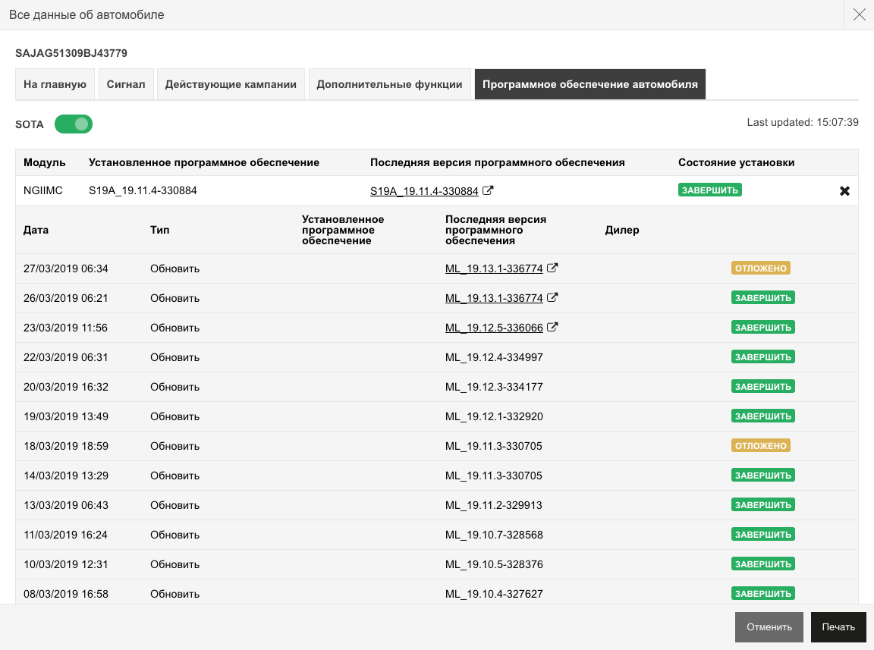Toggle the SOTA switch off
This screenshot has width=874, height=650.
coord(74,124)
